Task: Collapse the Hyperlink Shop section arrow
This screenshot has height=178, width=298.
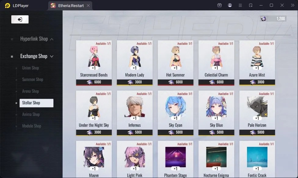Action: 52,39
